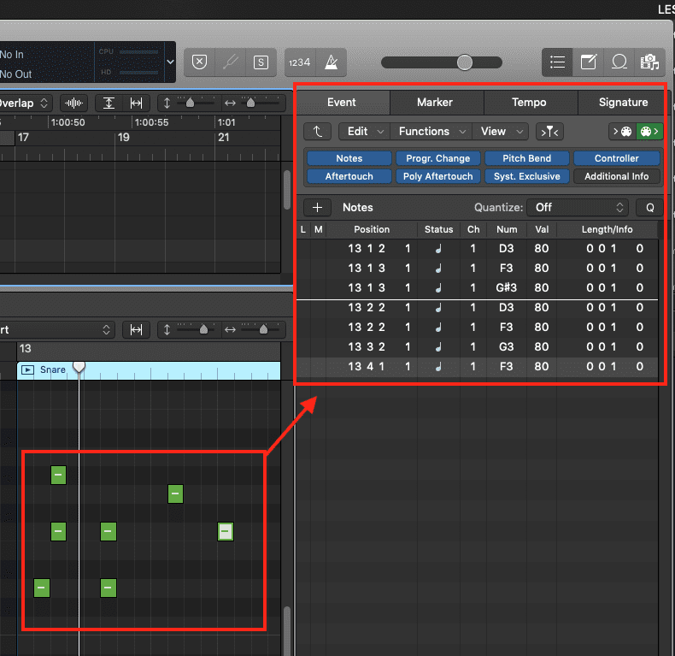Image resolution: width=675 pixels, height=656 pixels.
Task: Adjust the master volume slider knob
Action: tap(465, 62)
